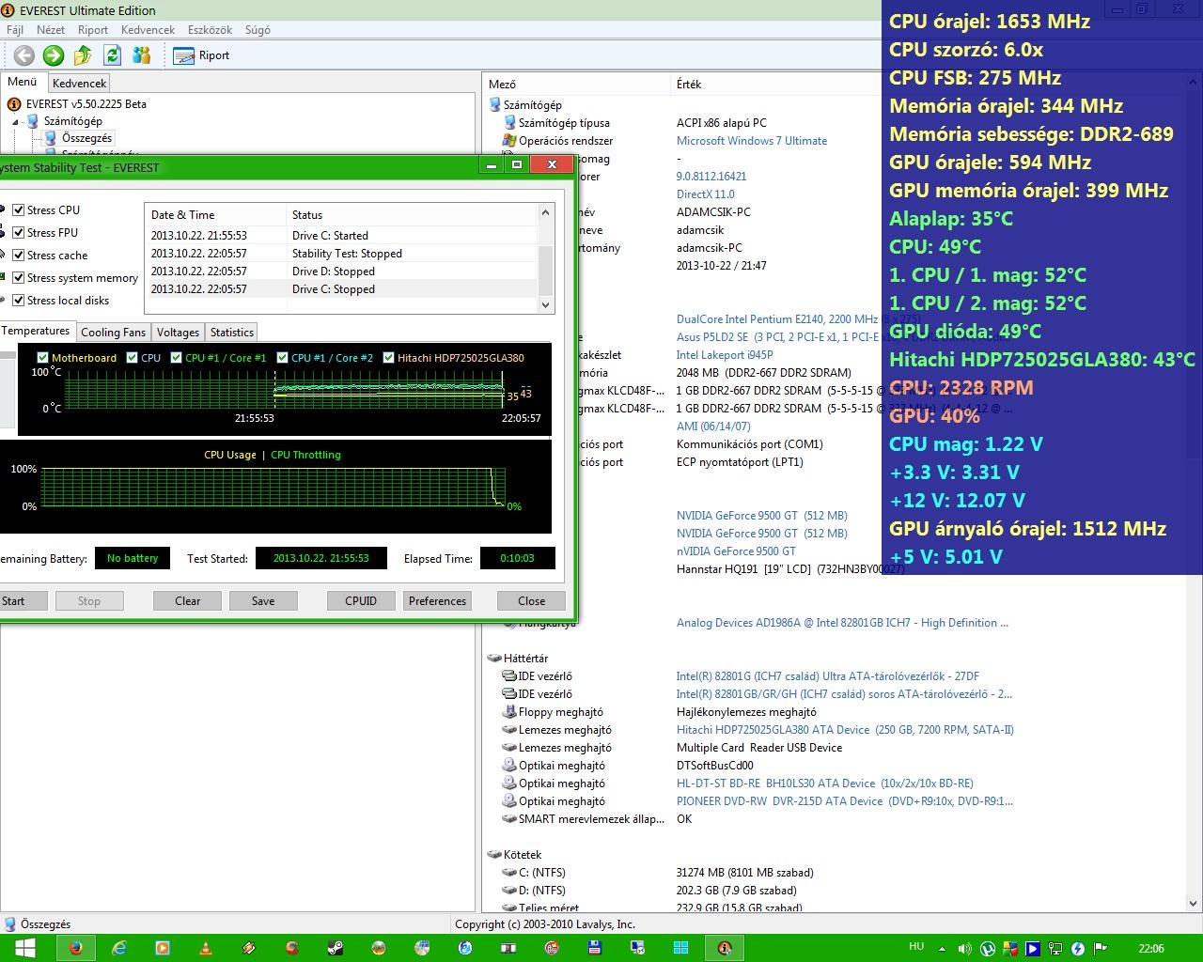The image size is (1203, 962).
Task: Switch to the Cooling Fans tab
Action: tap(113, 333)
